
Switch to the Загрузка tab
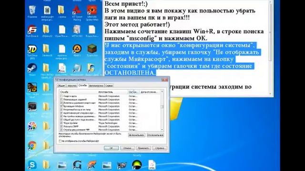pos(71,85)
